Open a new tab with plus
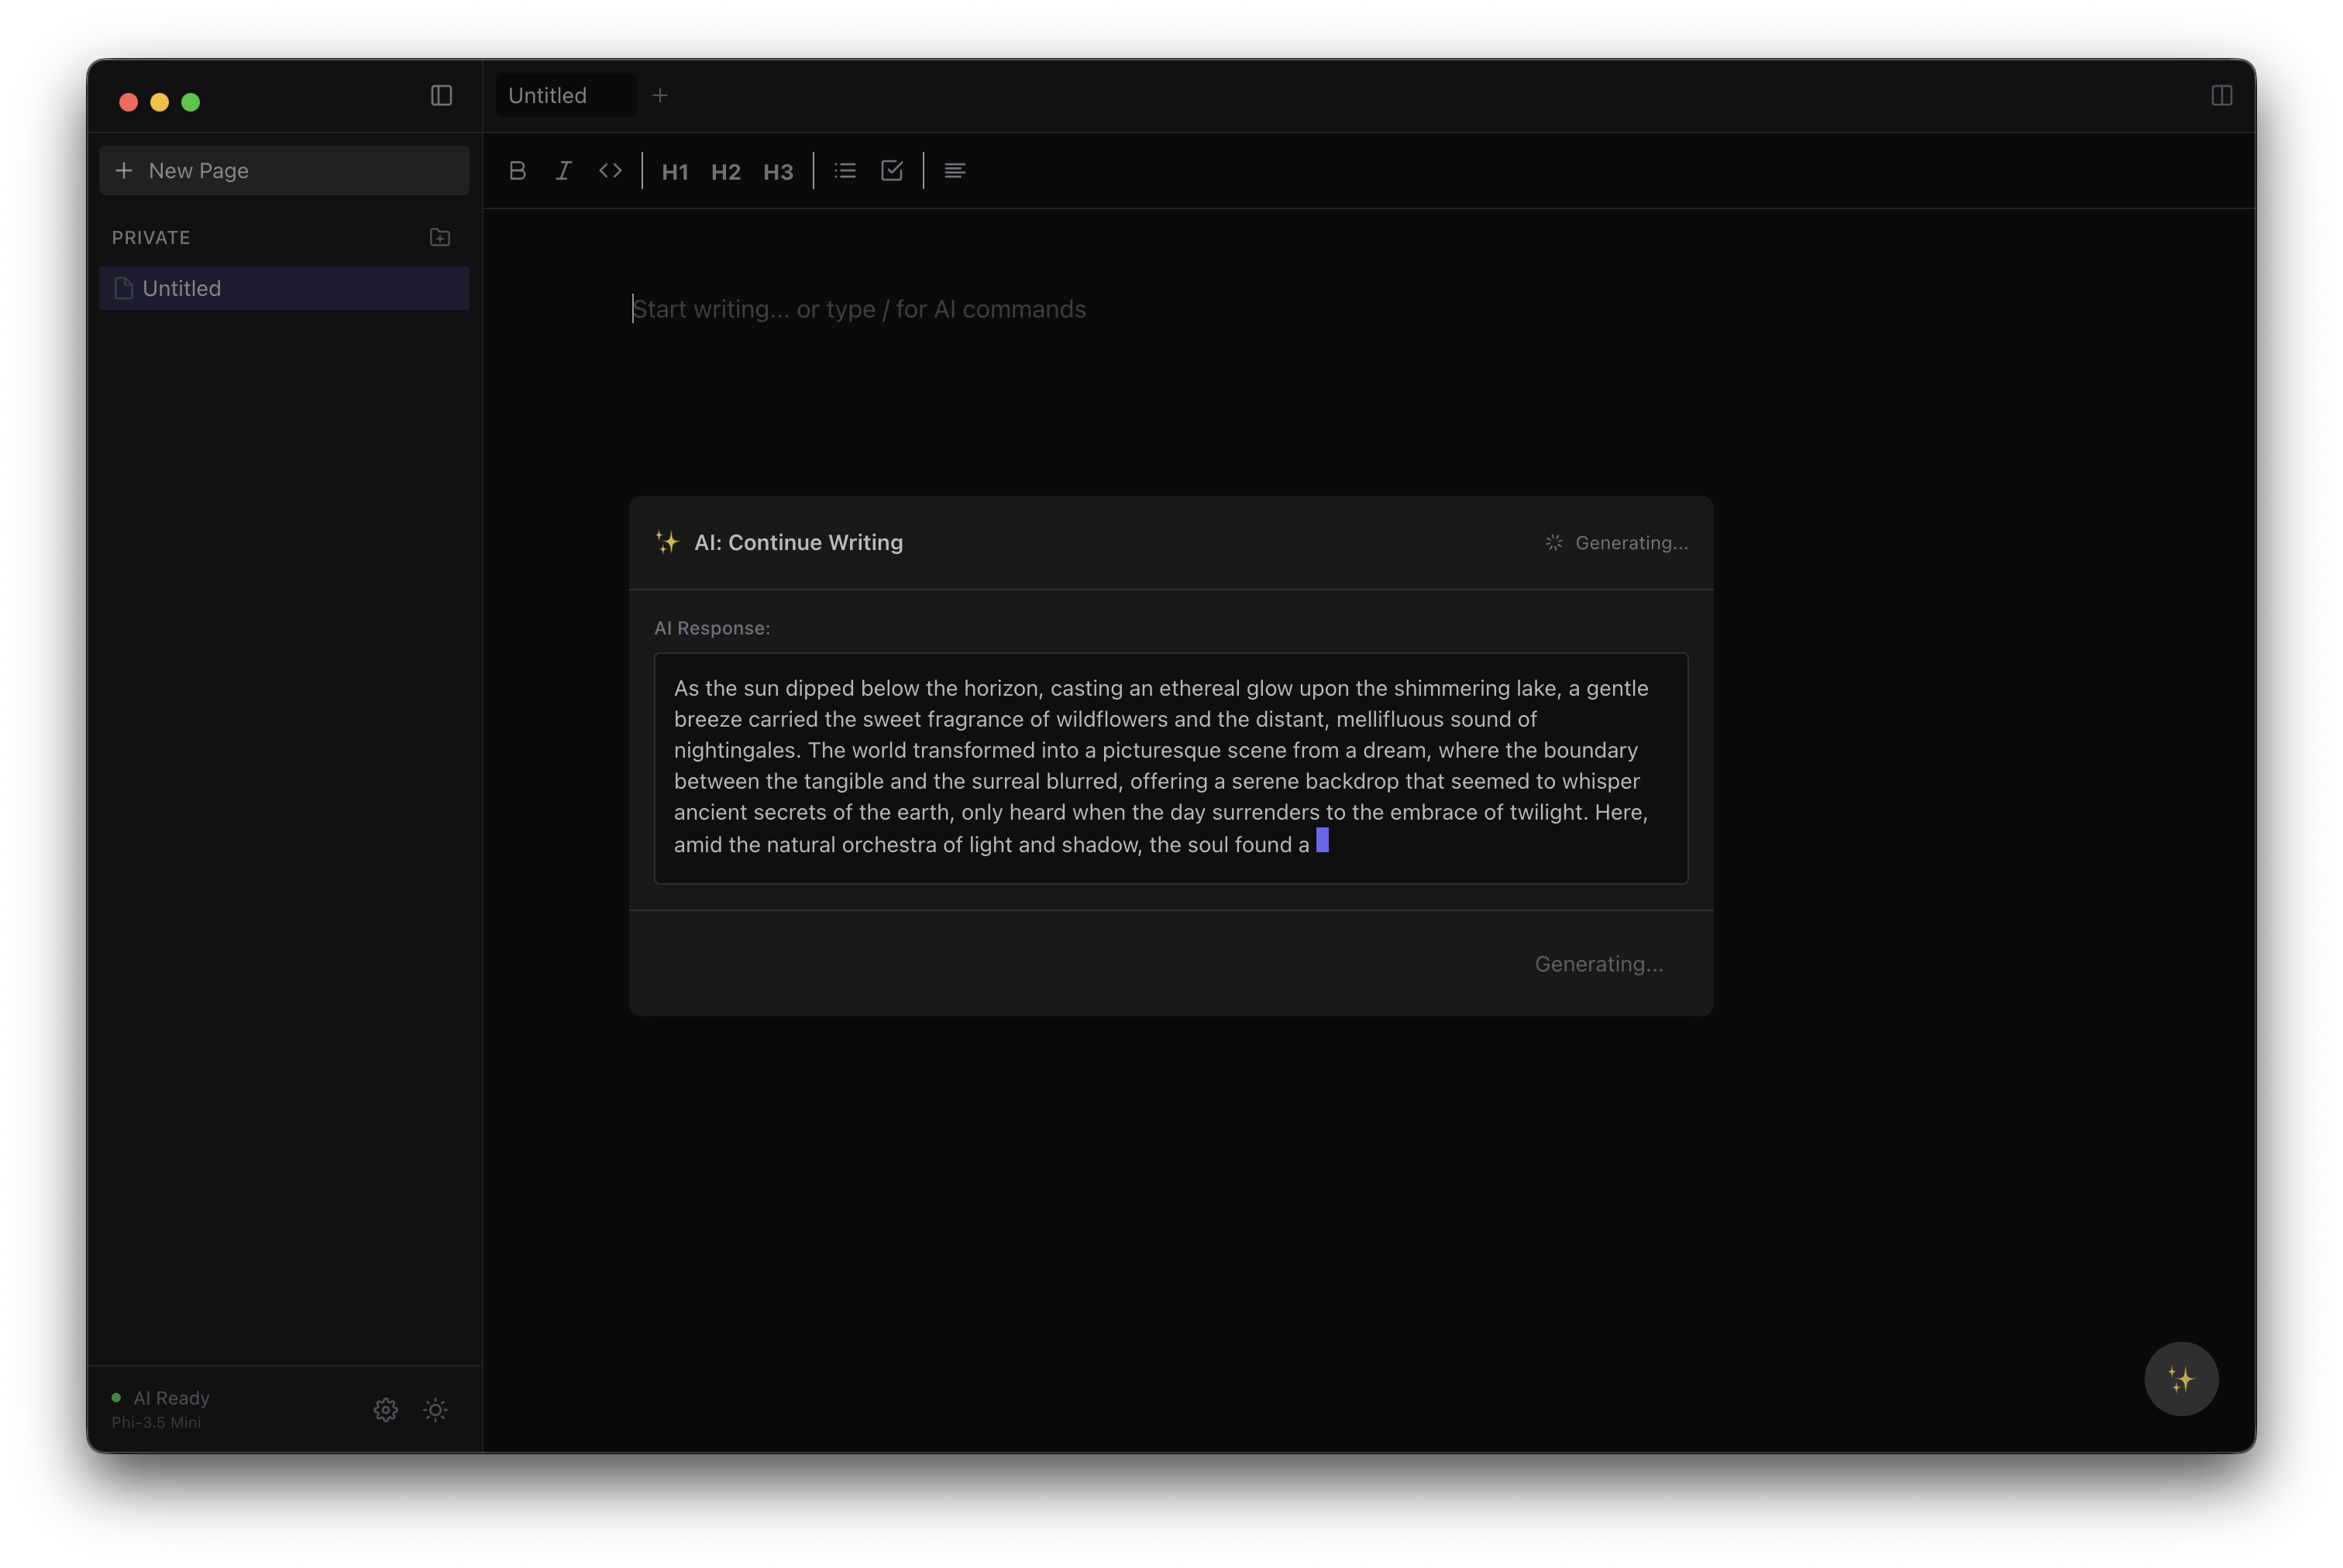 [x=660, y=96]
